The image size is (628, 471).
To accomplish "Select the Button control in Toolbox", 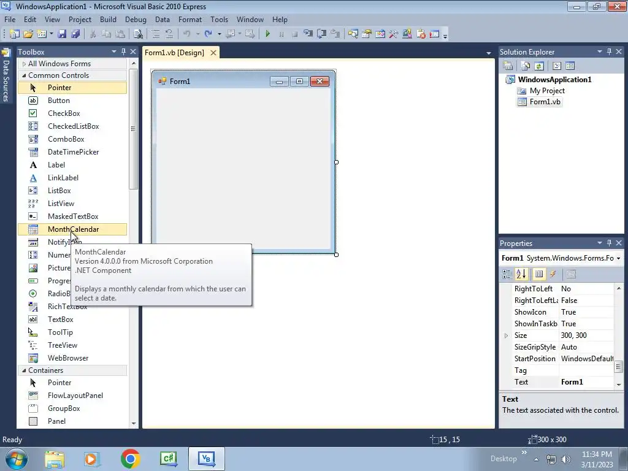I will pos(72,101).
